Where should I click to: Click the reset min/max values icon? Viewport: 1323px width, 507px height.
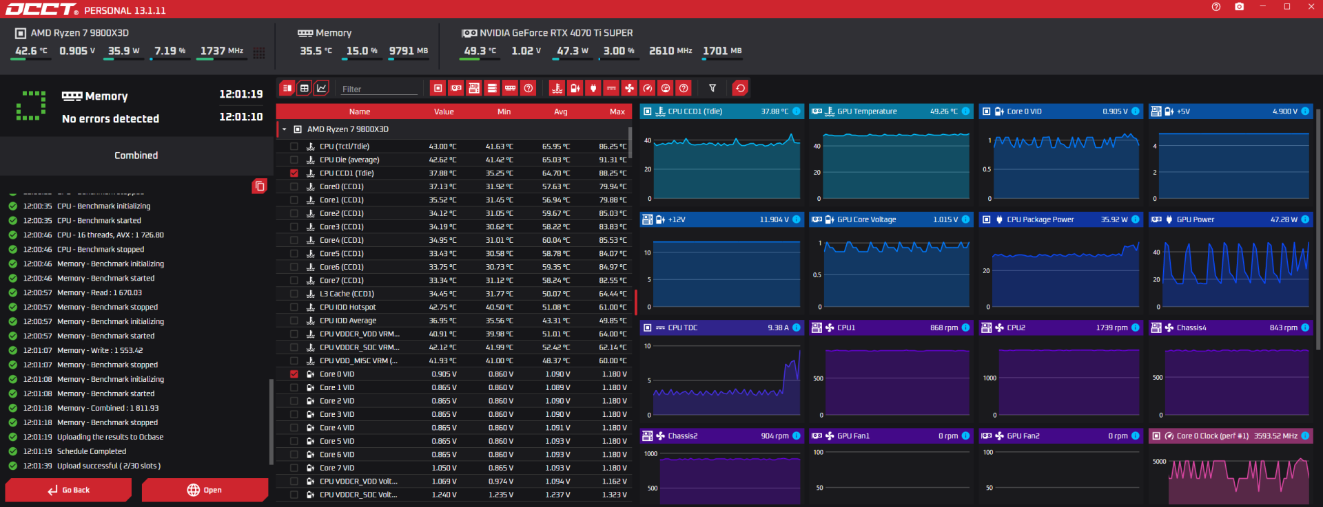click(740, 88)
